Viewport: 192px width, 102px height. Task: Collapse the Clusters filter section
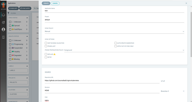(27, 90)
